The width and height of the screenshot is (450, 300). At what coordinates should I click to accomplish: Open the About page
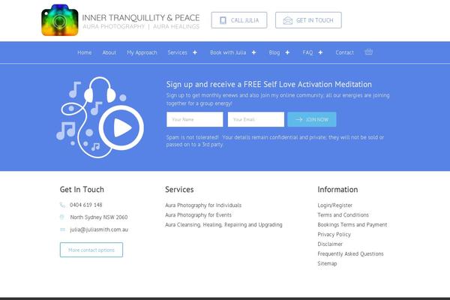[x=109, y=52]
